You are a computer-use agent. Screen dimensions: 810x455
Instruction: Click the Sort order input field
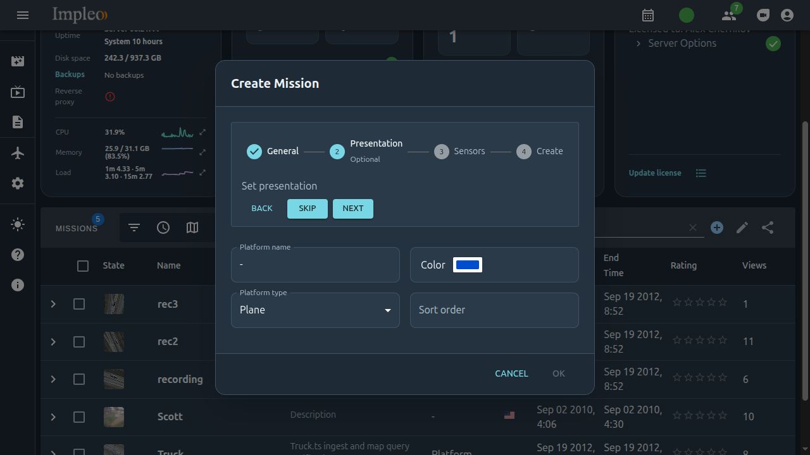pos(494,310)
